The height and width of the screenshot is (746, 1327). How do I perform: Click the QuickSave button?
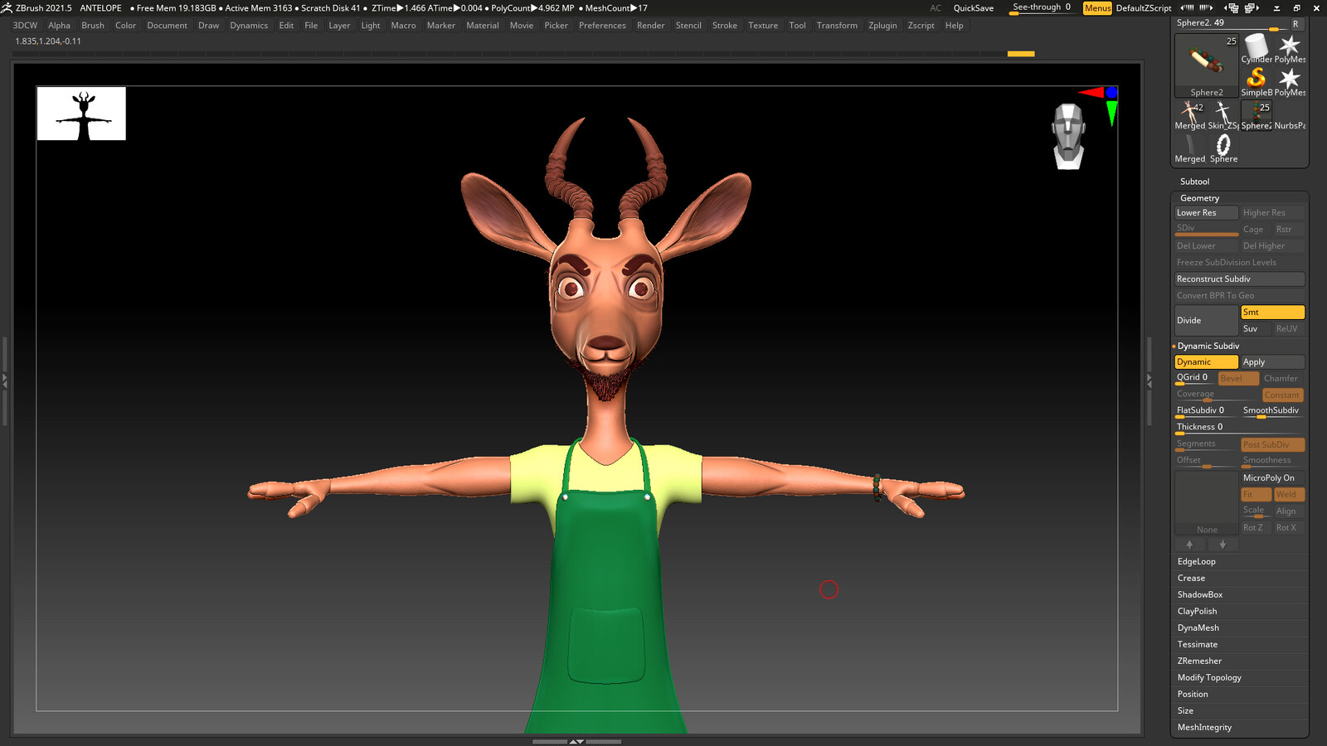(973, 8)
